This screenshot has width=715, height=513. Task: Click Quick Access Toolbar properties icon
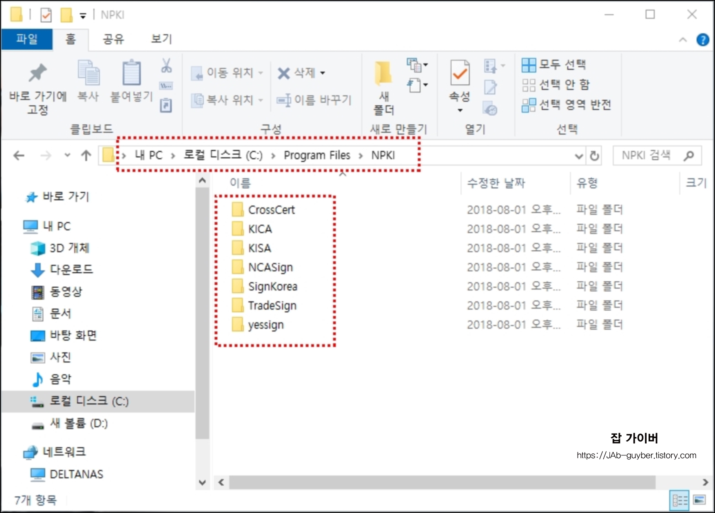tap(46, 15)
